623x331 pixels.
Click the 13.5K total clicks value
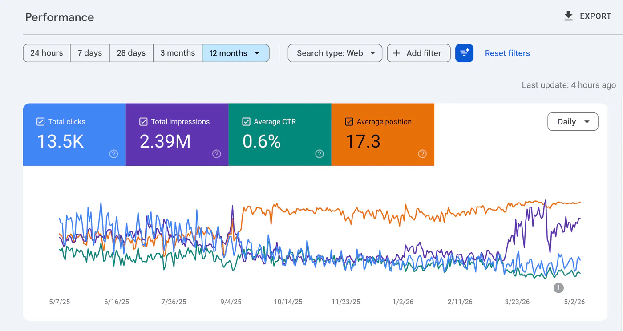tap(60, 141)
